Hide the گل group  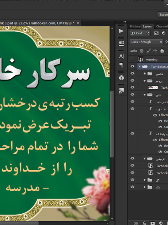[133, 180]
